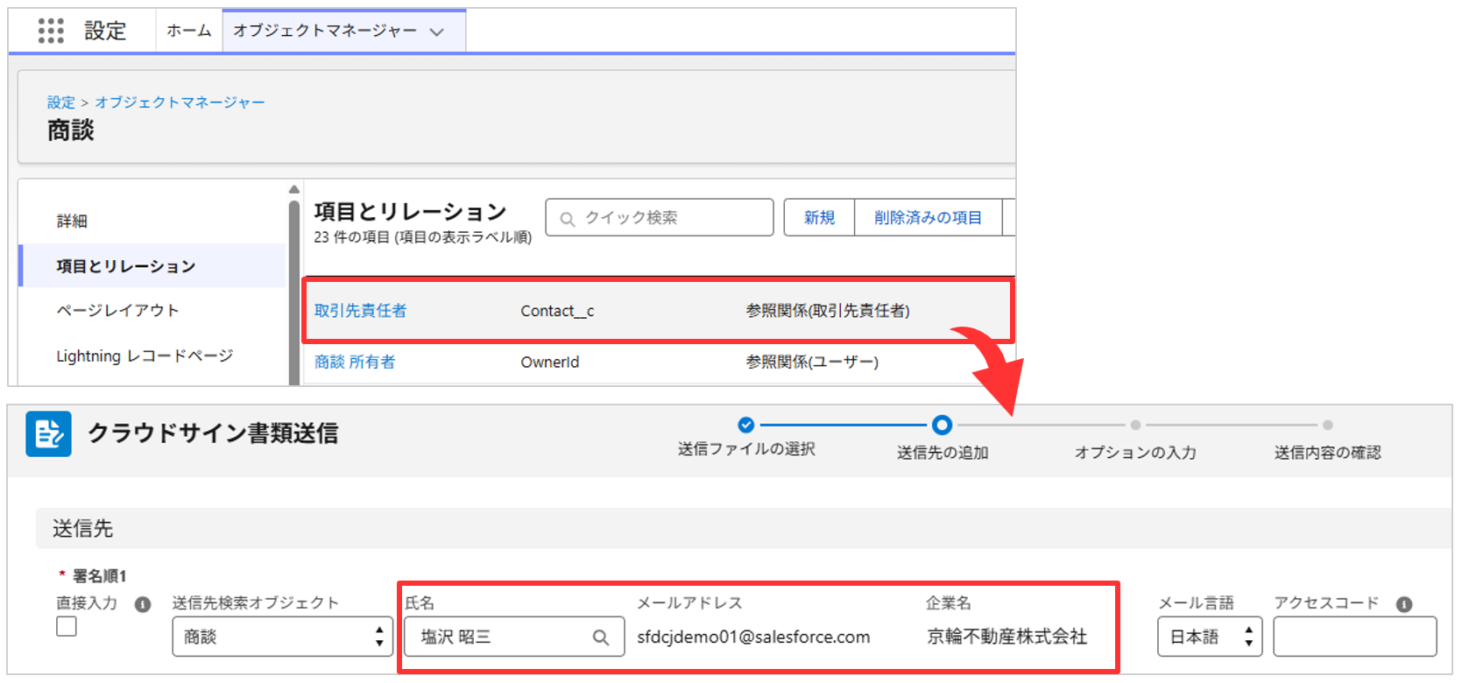Click the 新規 button
The height and width of the screenshot is (683, 1462).
click(x=819, y=217)
